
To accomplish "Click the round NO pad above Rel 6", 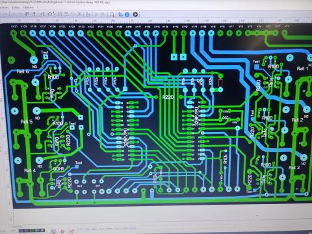I will pos(33,60).
